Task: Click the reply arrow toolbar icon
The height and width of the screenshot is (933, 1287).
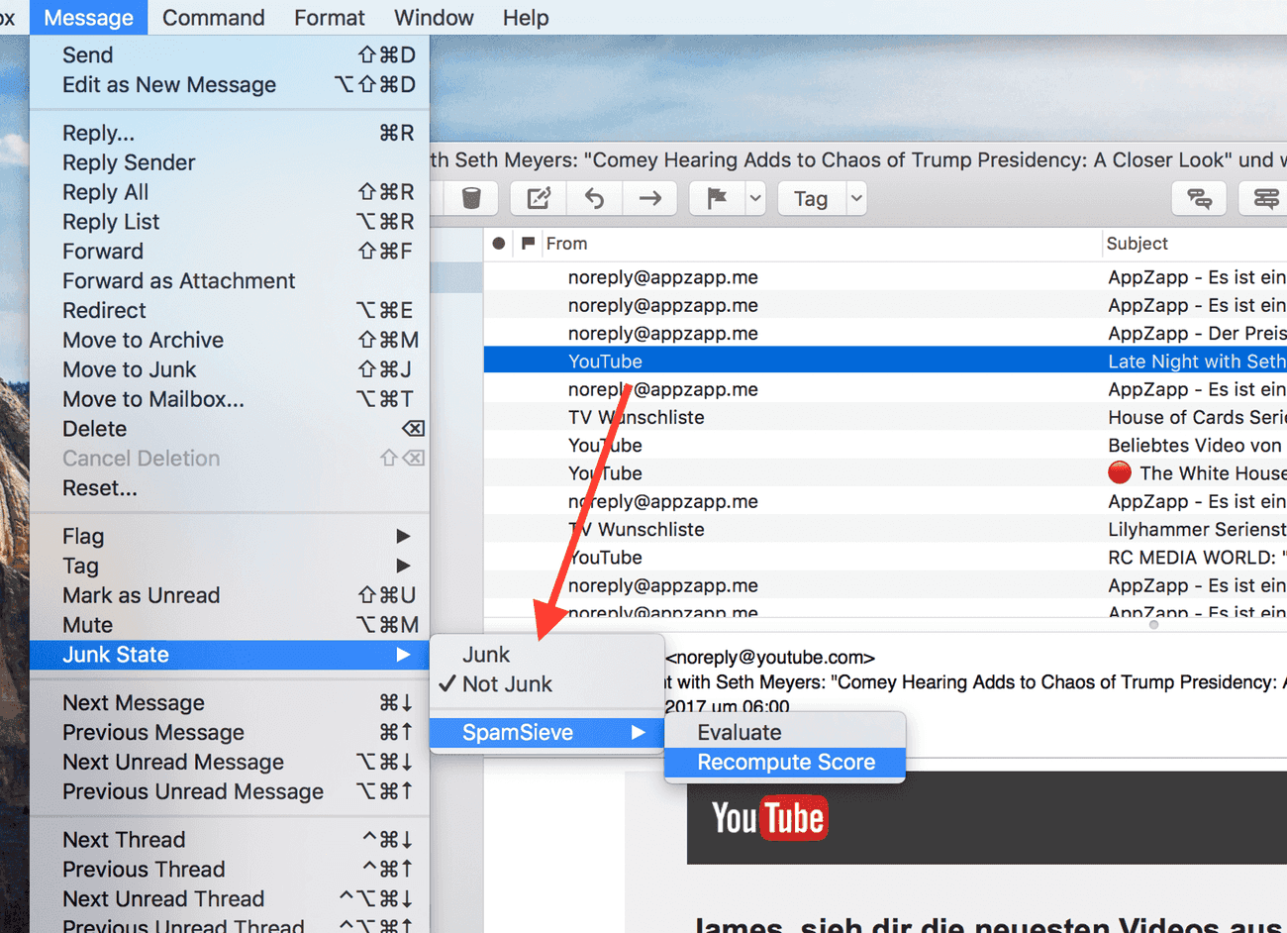Action: pyautogui.click(x=594, y=199)
